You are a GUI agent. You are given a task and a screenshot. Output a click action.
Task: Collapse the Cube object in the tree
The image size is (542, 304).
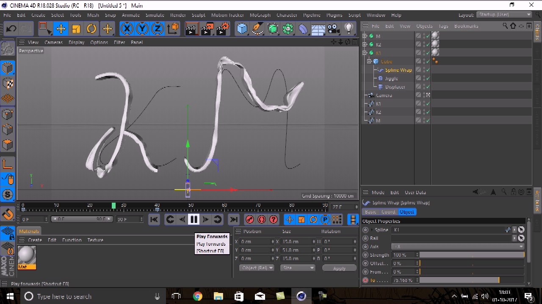[370, 62]
